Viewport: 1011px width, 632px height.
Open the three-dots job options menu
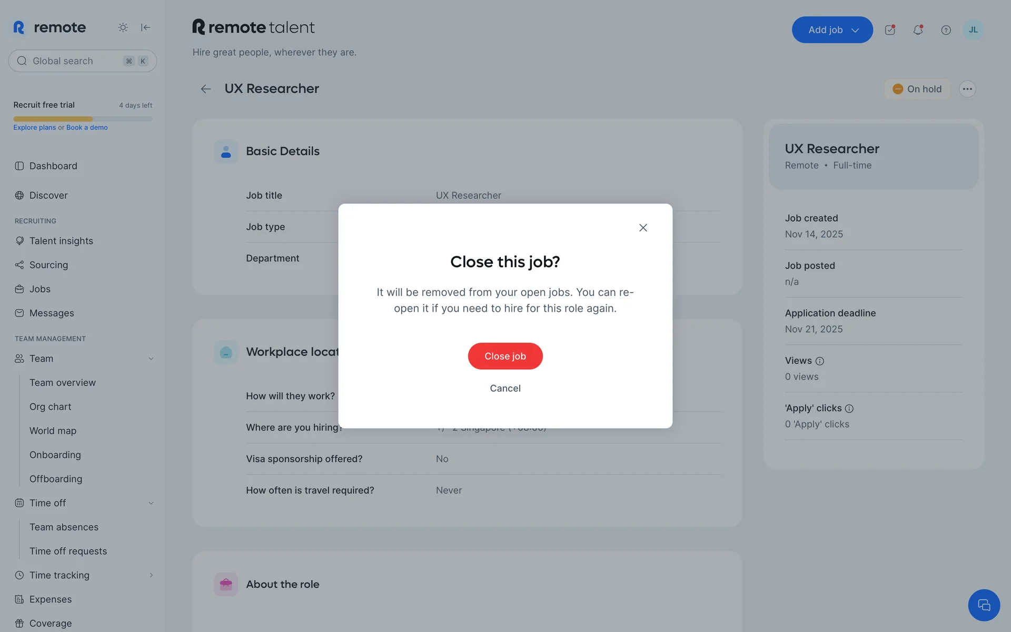click(967, 89)
